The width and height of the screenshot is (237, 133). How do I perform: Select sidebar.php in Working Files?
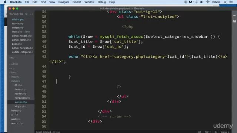coord(18,20)
